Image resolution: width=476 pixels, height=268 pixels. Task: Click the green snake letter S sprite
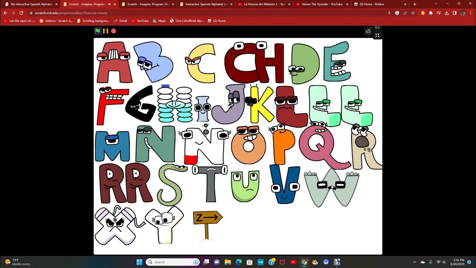171,185
